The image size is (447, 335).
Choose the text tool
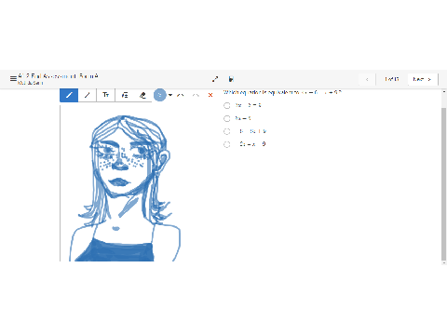tap(106, 95)
